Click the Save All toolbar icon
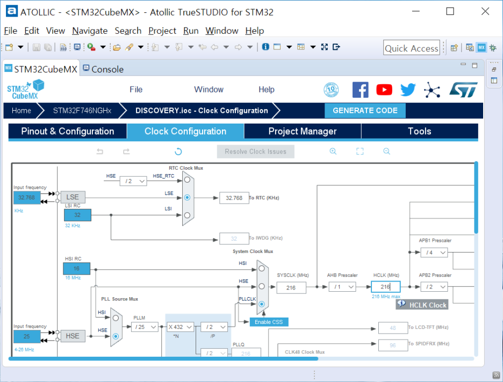 48,47
